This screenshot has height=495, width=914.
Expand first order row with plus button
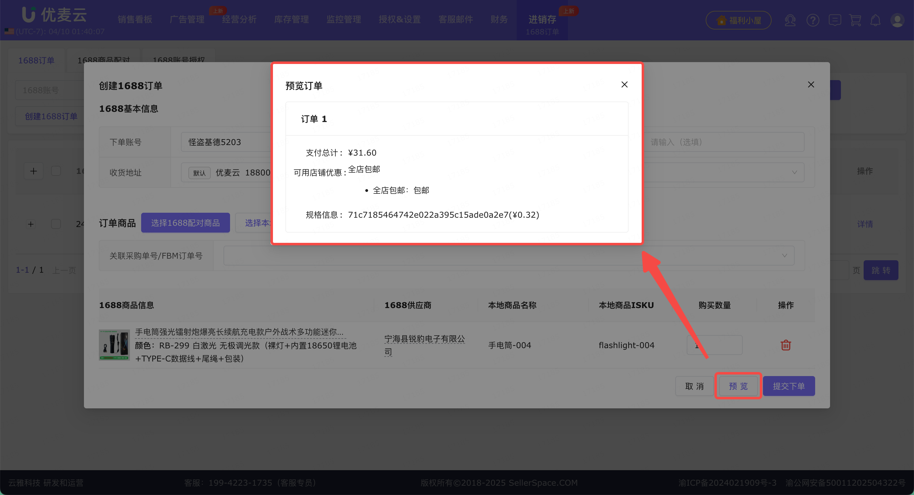pyautogui.click(x=33, y=171)
